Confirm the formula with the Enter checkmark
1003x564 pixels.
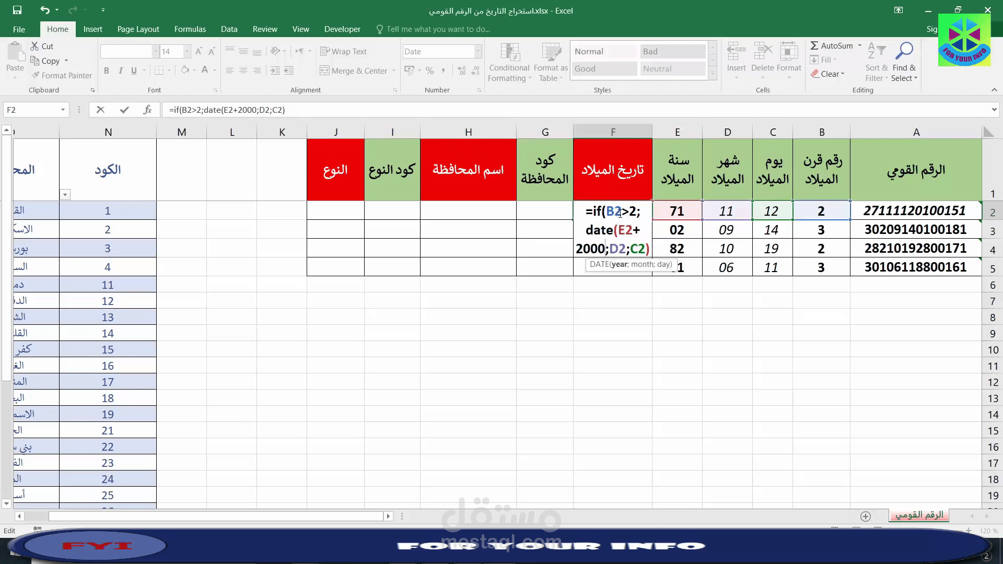[x=124, y=110]
